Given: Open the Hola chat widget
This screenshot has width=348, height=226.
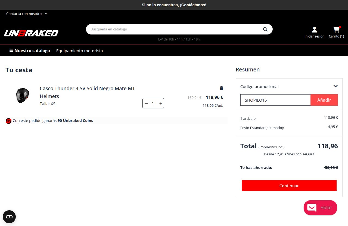Looking at the screenshot, I should tap(320, 208).
